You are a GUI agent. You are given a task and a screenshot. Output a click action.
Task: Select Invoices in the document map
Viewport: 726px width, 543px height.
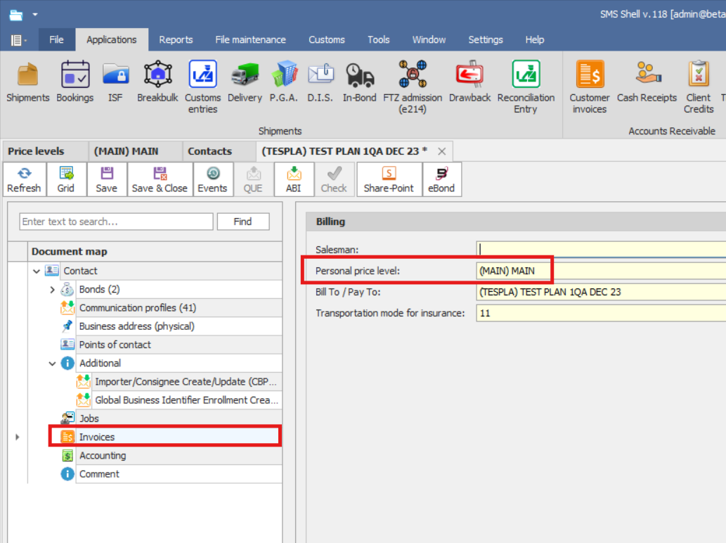click(97, 437)
